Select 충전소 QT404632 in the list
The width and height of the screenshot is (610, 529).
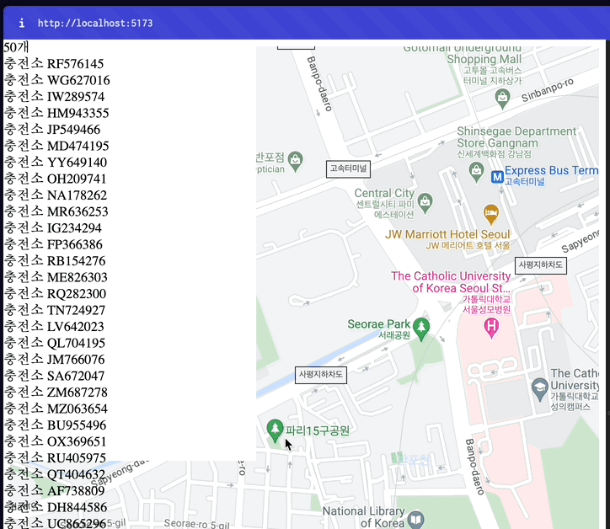tap(55, 474)
